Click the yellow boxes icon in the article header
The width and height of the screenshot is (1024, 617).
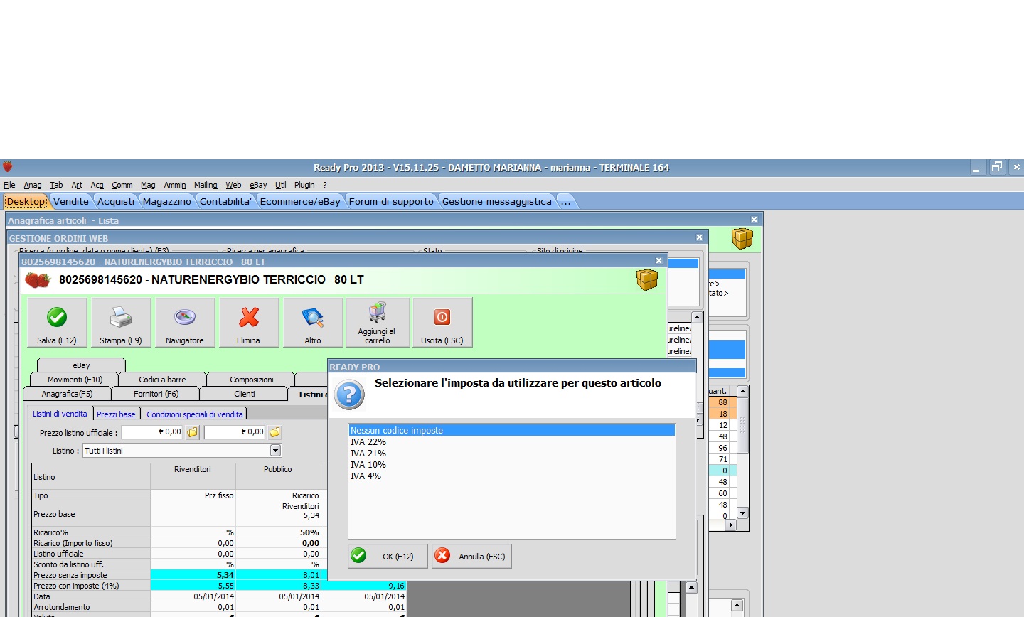[x=647, y=280]
